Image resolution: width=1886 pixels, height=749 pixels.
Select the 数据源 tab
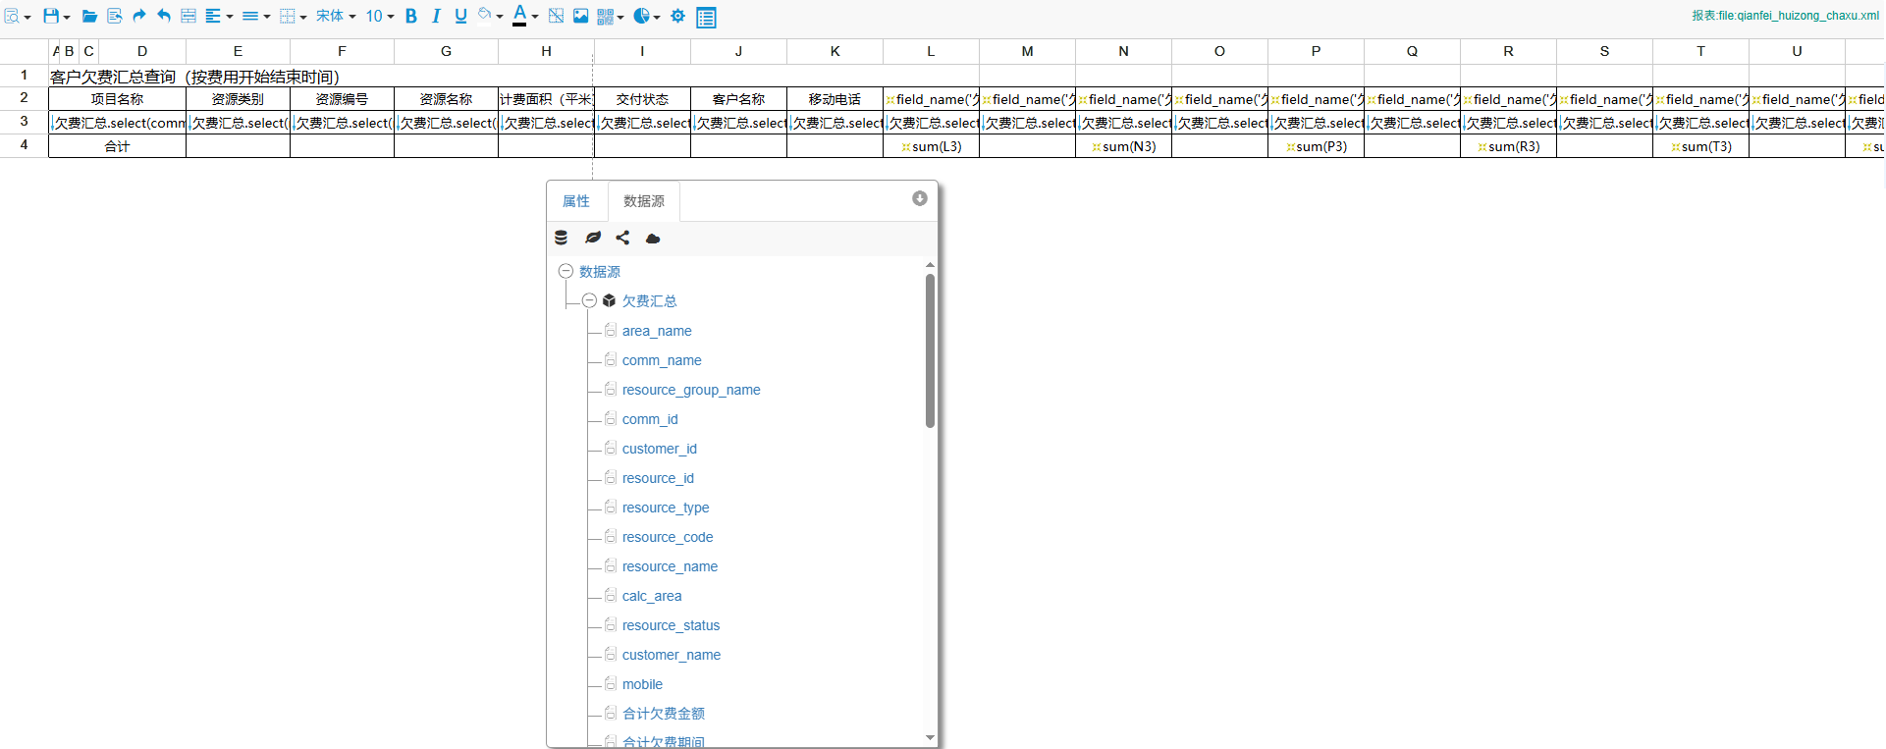point(644,201)
